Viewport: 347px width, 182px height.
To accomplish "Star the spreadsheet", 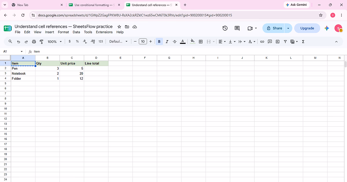I will coord(119,27).
